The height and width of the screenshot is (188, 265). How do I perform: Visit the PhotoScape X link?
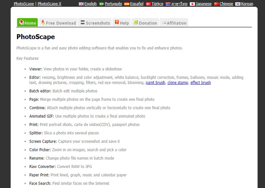(x=49, y=4)
